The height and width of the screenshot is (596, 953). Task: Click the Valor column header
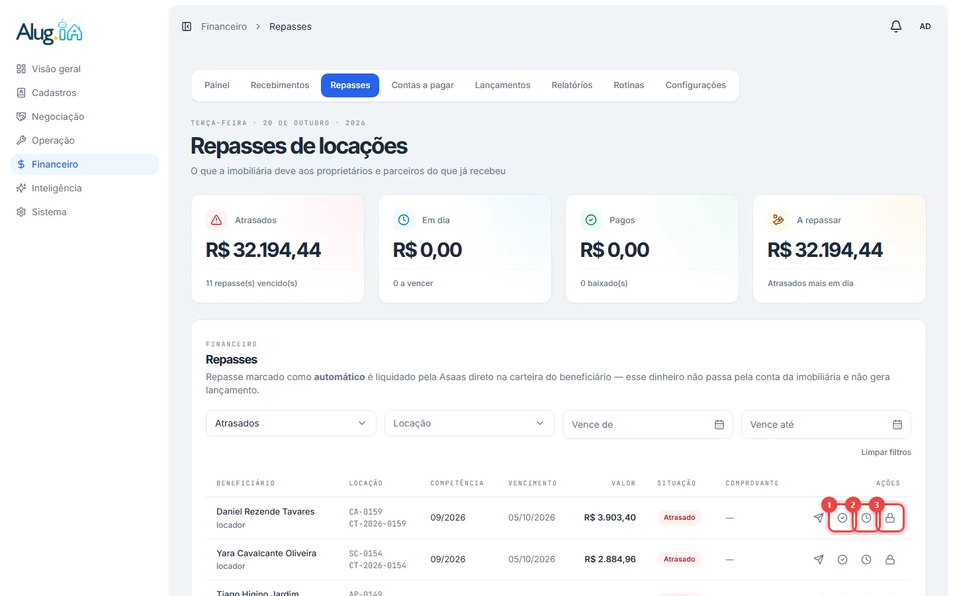point(623,483)
